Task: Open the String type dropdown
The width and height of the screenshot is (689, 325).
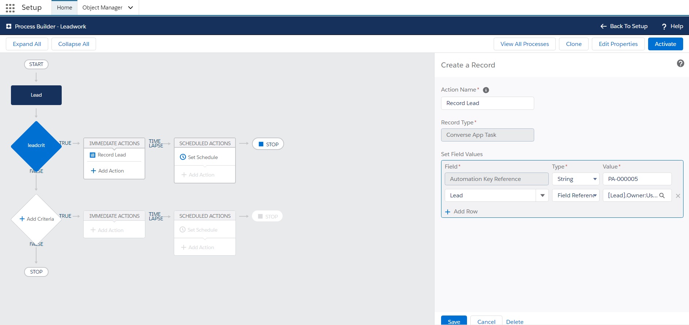Action: 576,179
